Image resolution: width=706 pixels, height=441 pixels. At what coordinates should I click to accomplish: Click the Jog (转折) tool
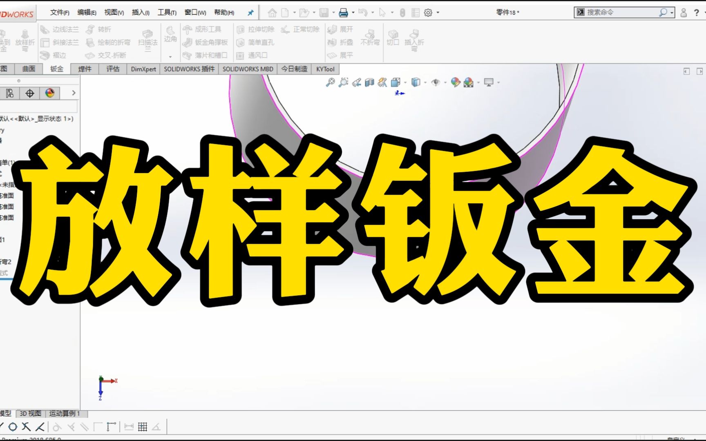(98, 29)
